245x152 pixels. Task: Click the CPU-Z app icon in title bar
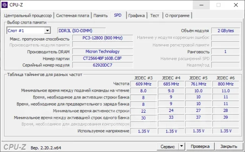click(x=4, y=5)
